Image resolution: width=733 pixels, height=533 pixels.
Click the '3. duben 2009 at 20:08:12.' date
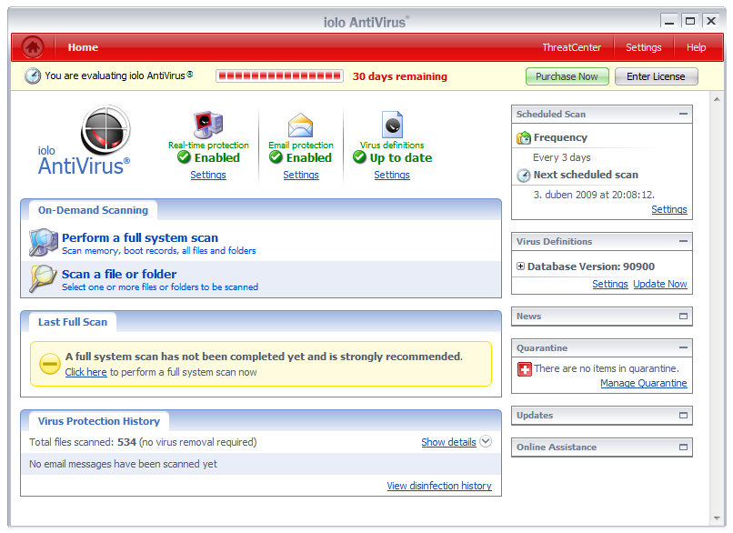pyautogui.click(x=594, y=195)
